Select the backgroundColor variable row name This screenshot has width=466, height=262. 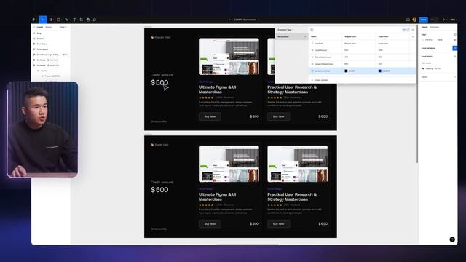[323, 71]
